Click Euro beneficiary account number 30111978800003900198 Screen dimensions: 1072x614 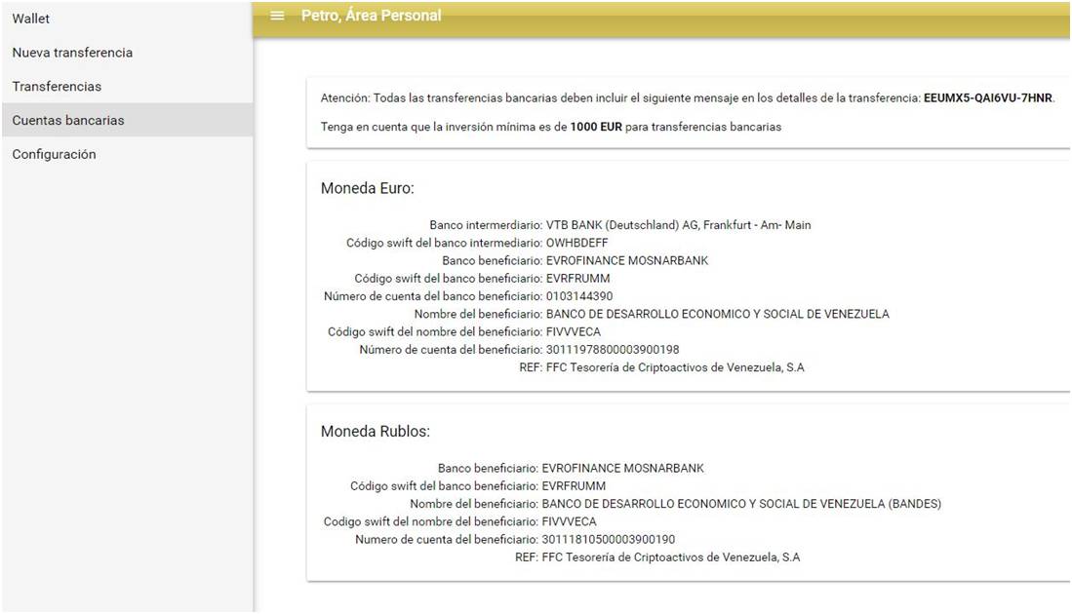tap(612, 350)
